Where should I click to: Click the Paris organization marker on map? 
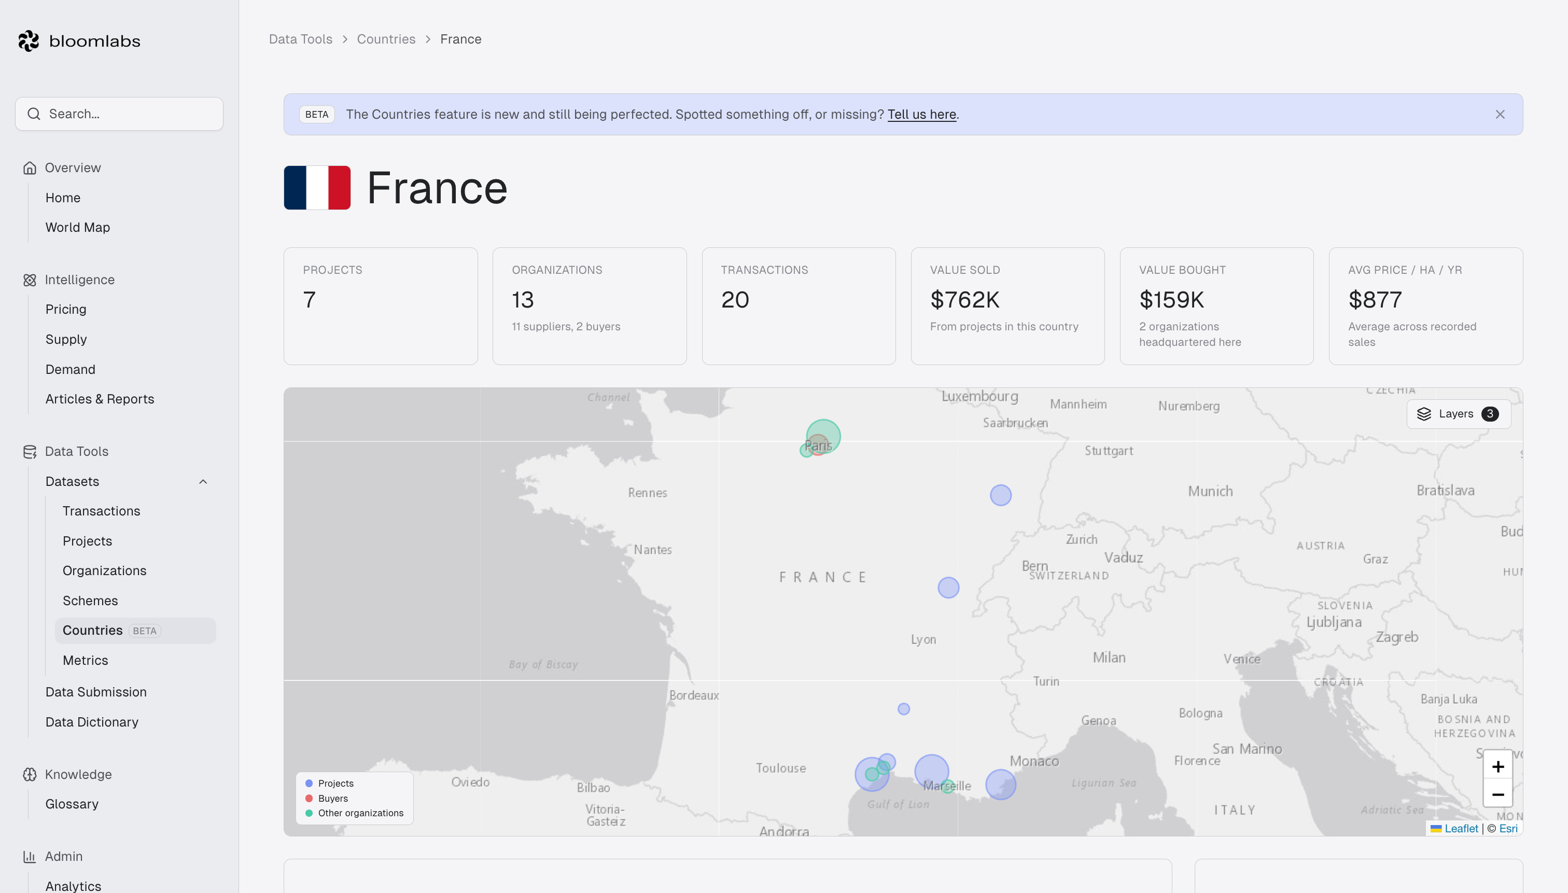823,436
